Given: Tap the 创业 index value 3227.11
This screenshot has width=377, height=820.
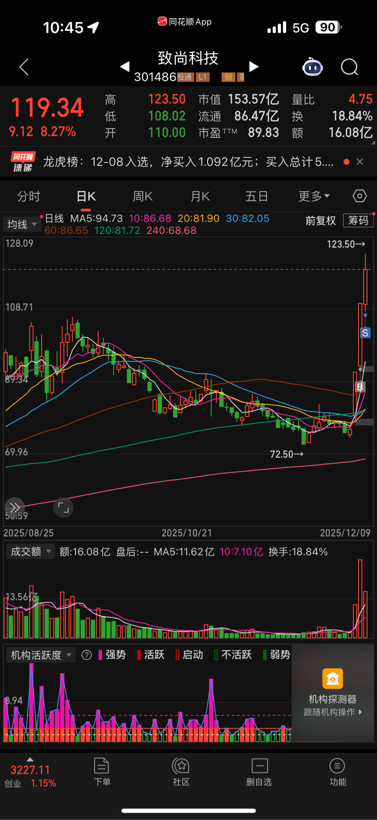Looking at the screenshot, I should pos(30,770).
